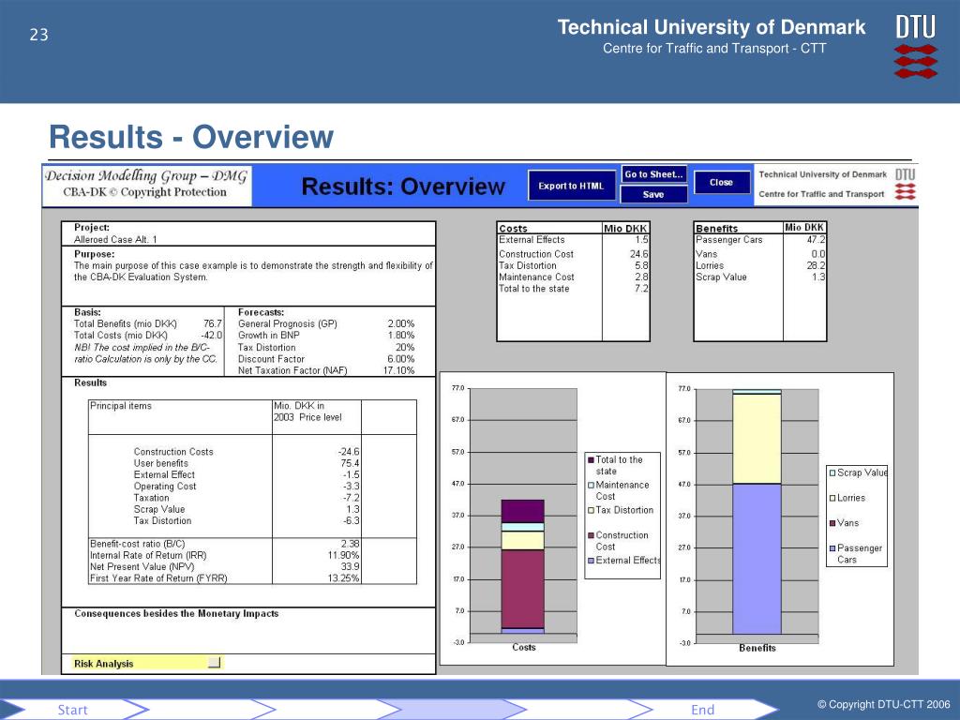Click the Maintenance Cost value 2.8
This screenshot has width=960, height=720.
pos(641,277)
